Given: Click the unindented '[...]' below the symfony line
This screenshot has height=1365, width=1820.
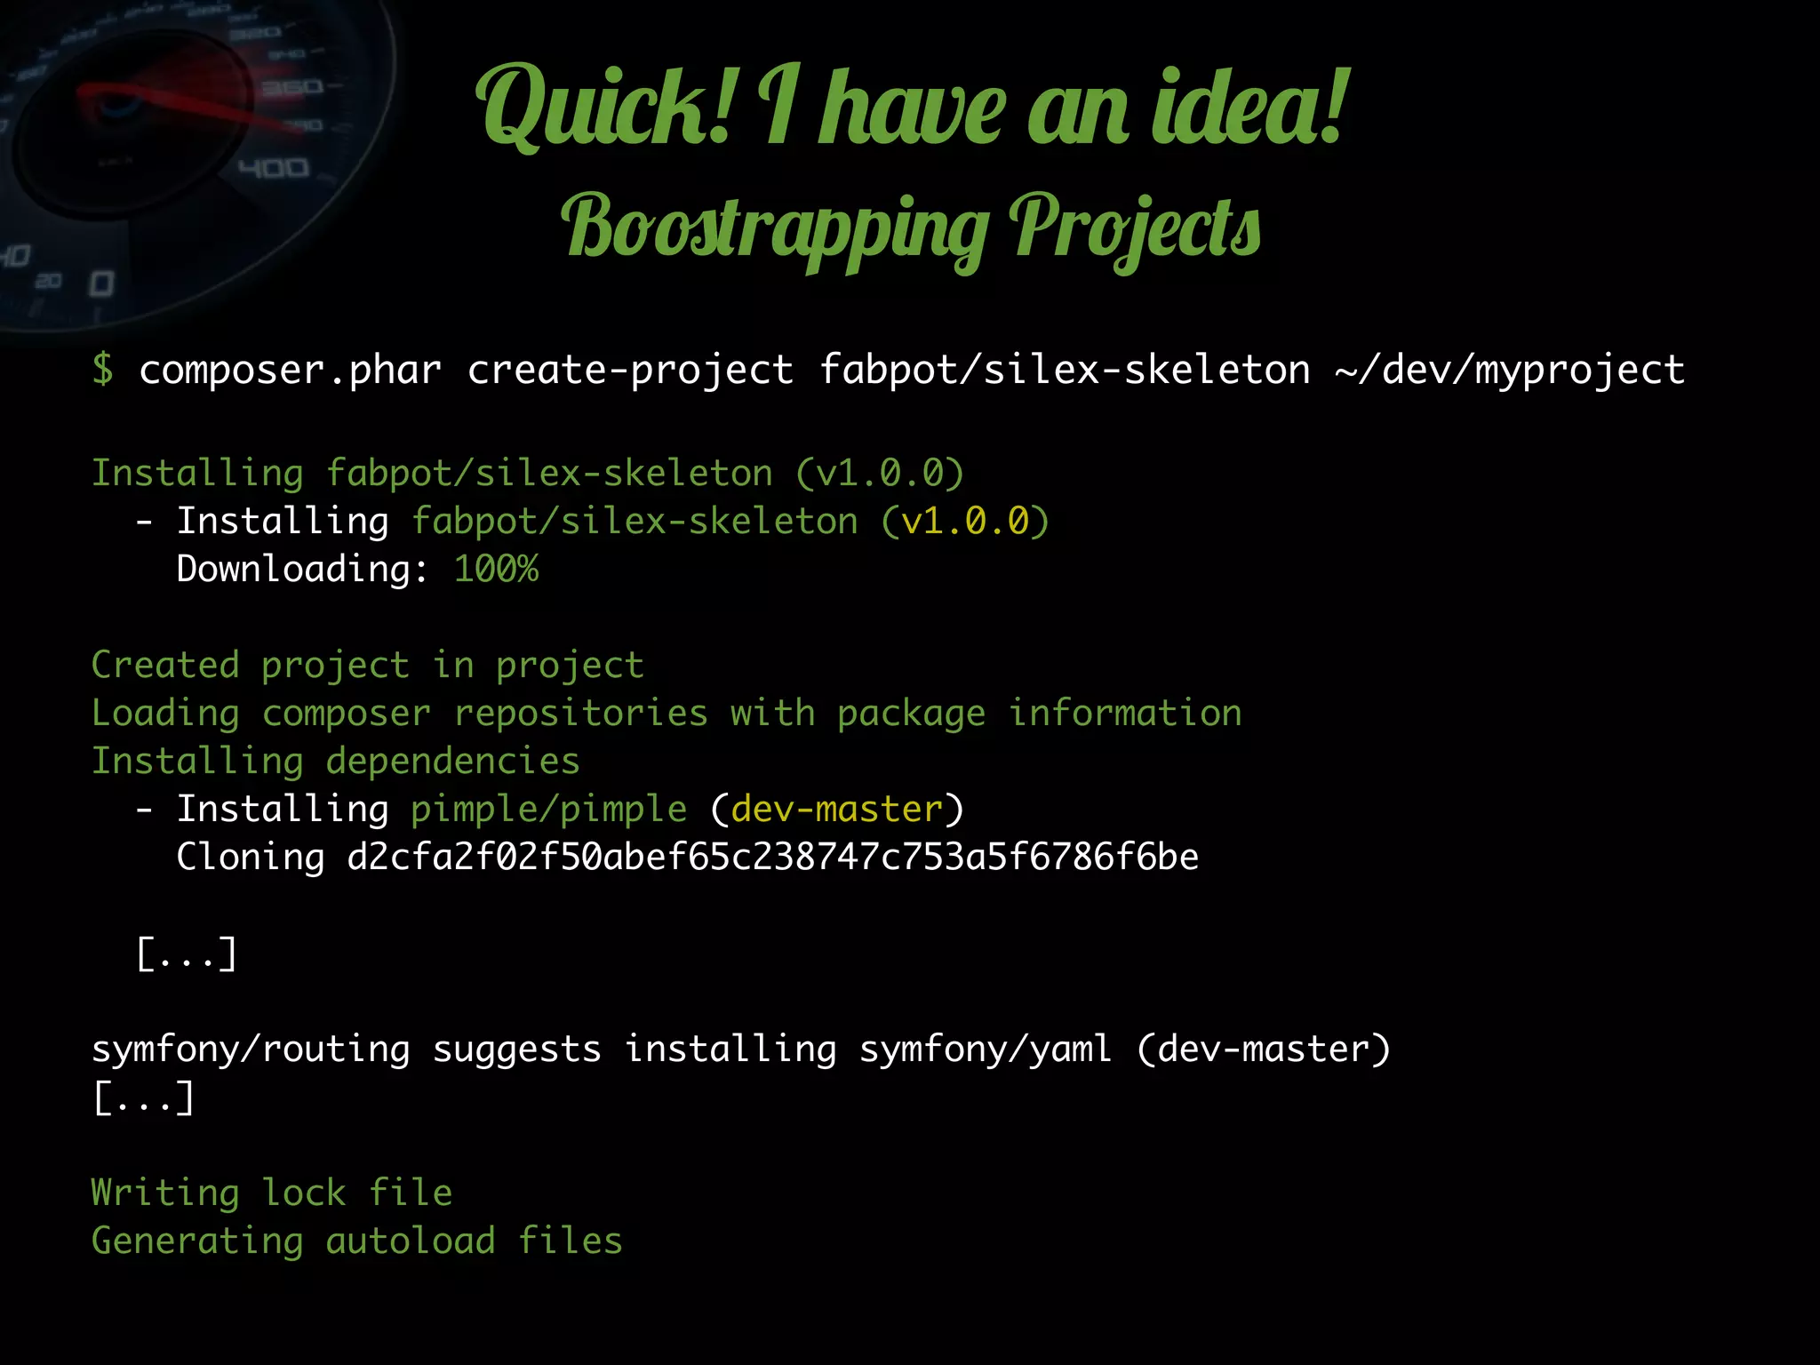Looking at the screenshot, I should pyautogui.click(x=144, y=1098).
